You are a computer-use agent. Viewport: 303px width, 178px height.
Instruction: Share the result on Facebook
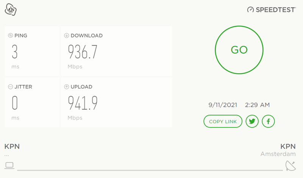click(x=268, y=121)
